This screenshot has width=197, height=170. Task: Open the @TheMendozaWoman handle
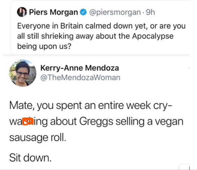tap(80, 78)
